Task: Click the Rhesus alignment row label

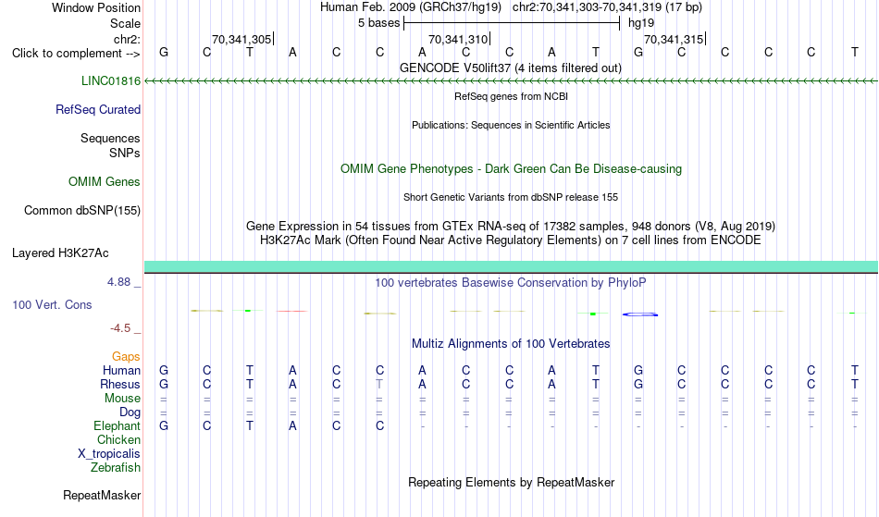Action: [120, 384]
